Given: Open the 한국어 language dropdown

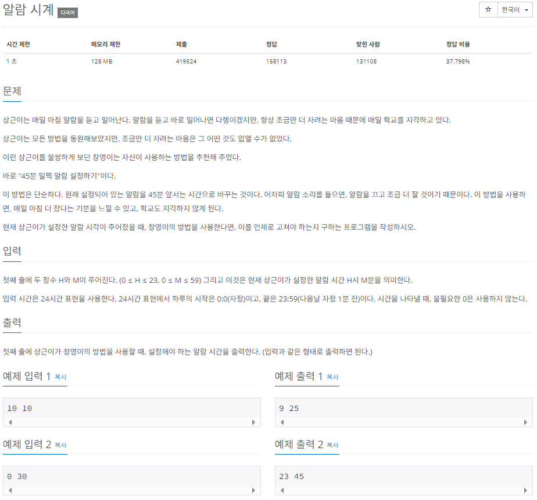Looking at the screenshot, I should pos(515,9).
